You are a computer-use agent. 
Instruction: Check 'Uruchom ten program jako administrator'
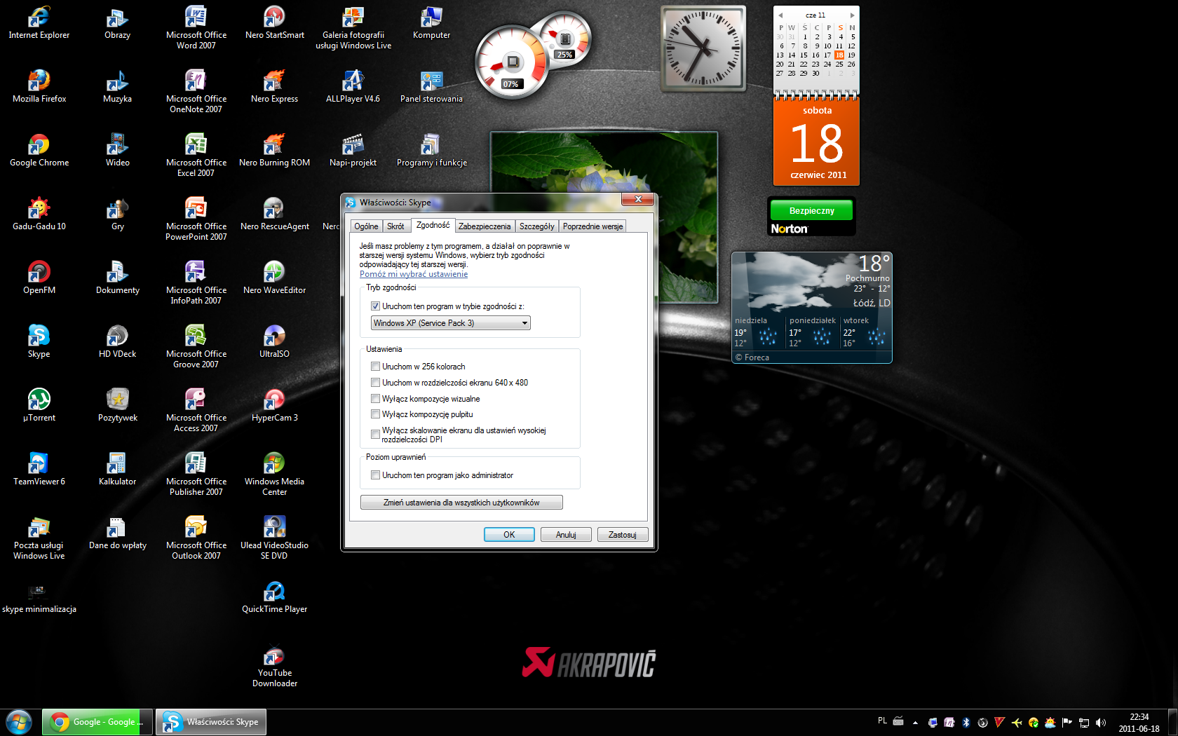376,475
